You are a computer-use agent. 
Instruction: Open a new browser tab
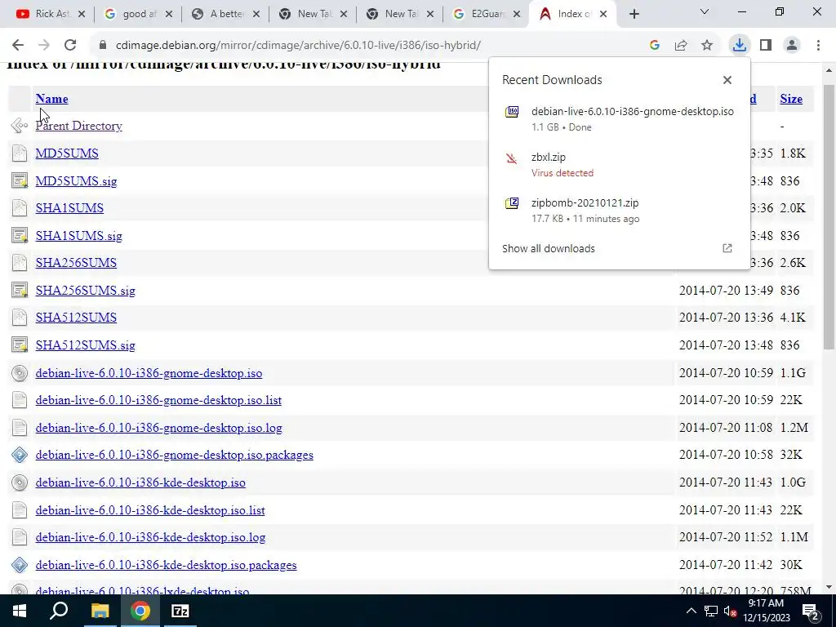pos(634,15)
